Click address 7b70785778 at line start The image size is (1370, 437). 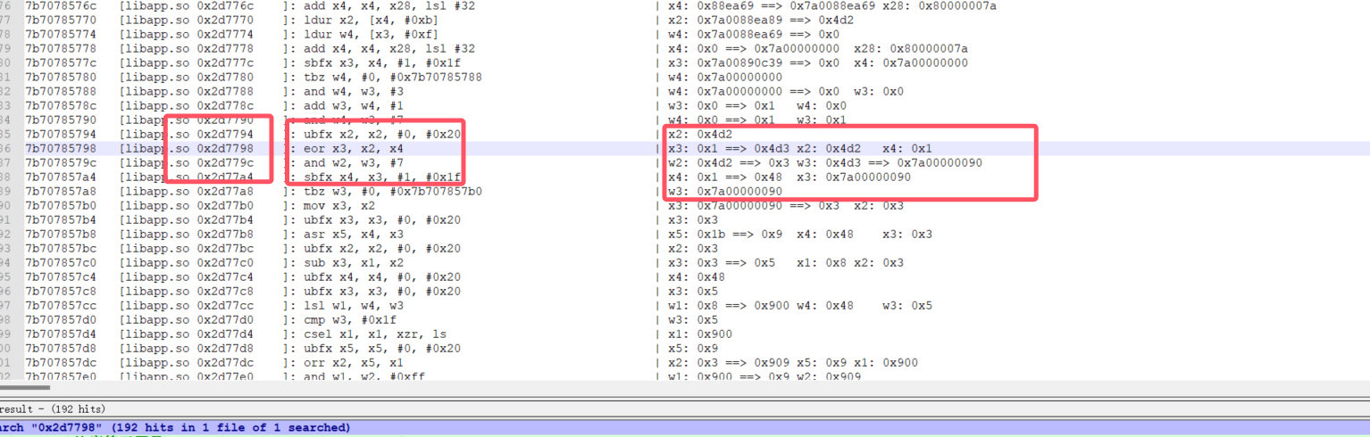pyautogui.click(x=61, y=48)
